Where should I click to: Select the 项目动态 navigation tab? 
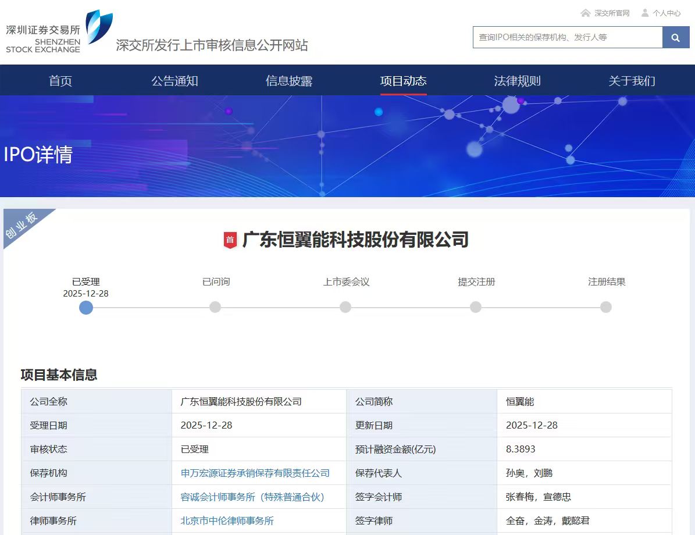pos(403,81)
